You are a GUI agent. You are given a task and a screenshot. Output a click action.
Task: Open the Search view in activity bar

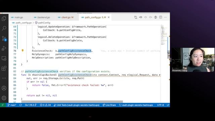(x=4, y=28)
